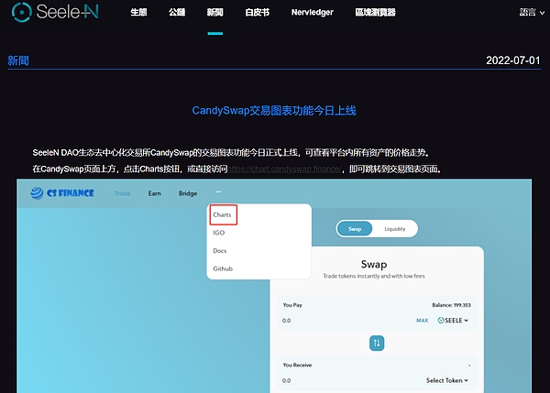Click the 'You Pay' label
This screenshot has height=393, width=550.
(x=292, y=305)
